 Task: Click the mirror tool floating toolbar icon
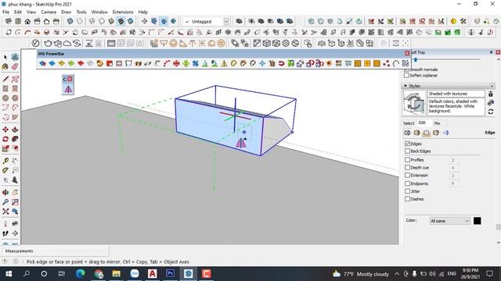pos(68,89)
